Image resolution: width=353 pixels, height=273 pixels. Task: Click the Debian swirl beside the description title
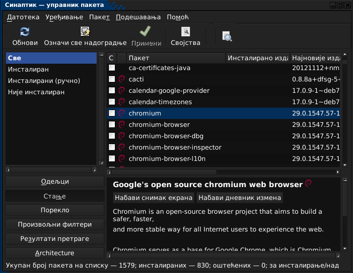308,184
